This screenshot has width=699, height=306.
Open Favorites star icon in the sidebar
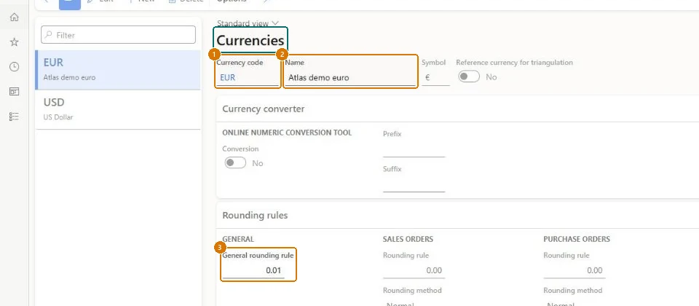pos(15,42)
